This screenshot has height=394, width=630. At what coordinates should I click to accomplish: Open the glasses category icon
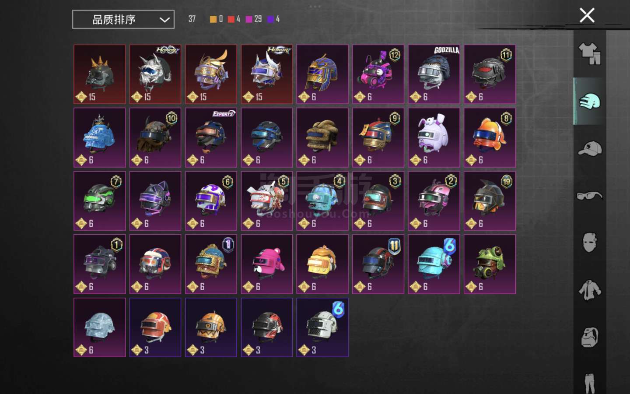click(590, 195)
